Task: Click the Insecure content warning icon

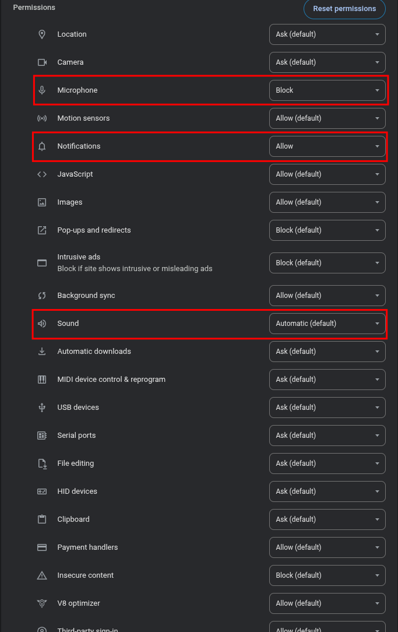Action: click(x=42, y=575)
